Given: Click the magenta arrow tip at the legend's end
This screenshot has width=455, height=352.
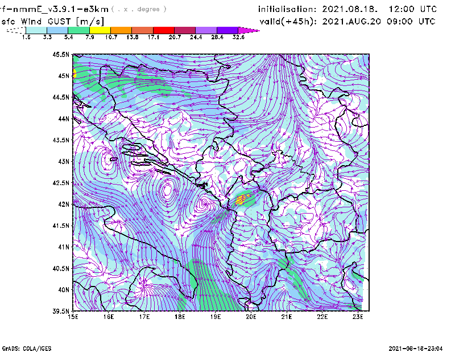Looking at the screenshot, I should [x=249, y=30].
